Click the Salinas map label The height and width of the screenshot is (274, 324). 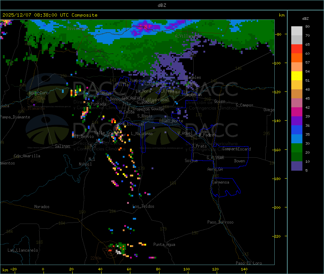point(62,146)
